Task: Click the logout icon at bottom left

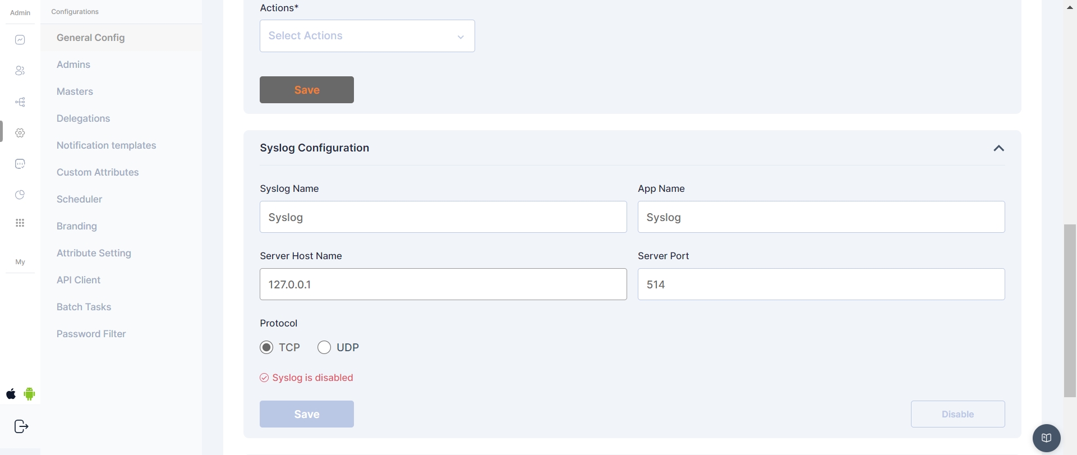Action: (x=21, y=427)
